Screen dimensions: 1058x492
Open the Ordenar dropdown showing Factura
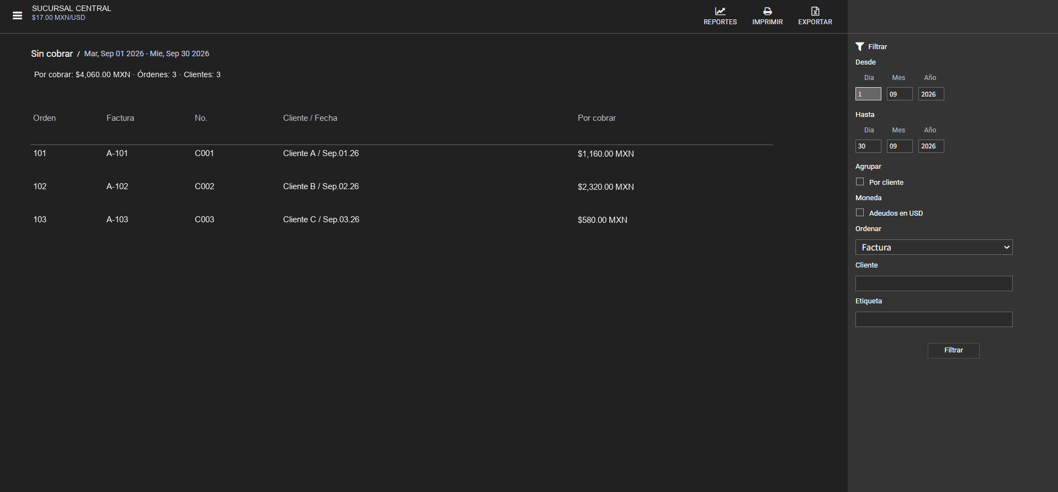pyautogui.click(x=934, y=247)
